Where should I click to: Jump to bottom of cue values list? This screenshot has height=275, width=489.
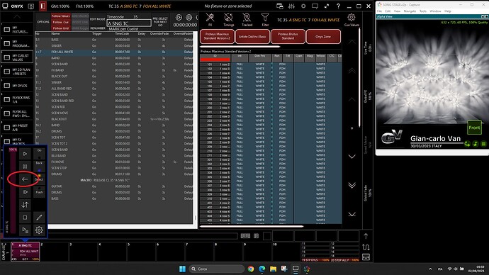click(352, 214)
